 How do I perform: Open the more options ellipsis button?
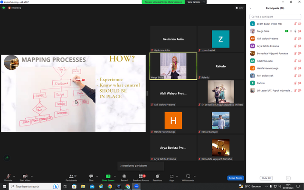(288, 178)
